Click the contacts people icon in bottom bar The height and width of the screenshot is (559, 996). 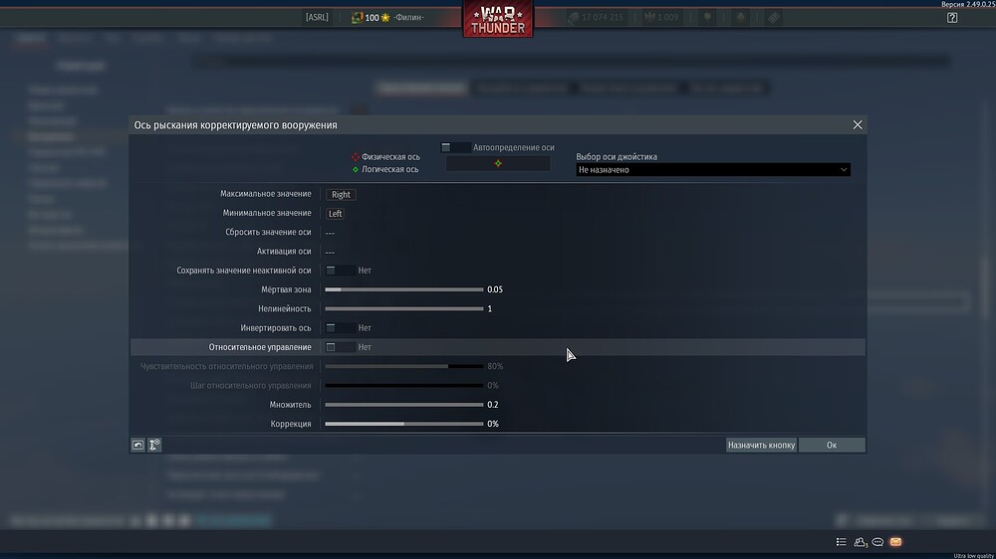(x=861, y=542)
